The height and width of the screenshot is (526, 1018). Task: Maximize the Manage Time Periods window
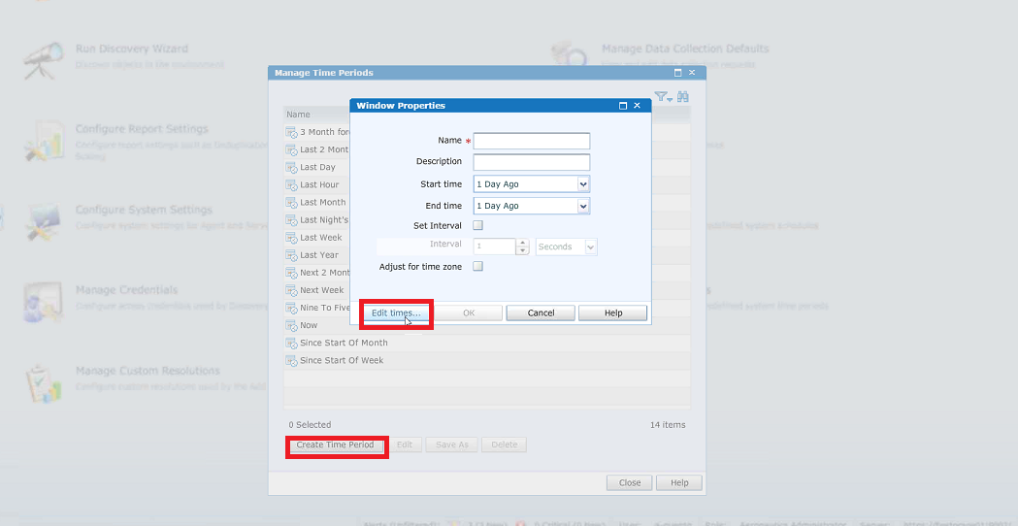[x=677, y=73]
